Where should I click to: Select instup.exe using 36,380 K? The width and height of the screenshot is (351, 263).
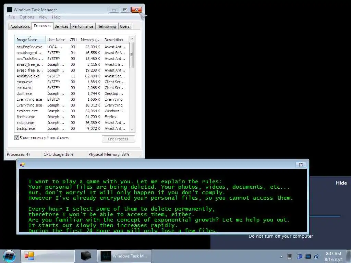72,123
